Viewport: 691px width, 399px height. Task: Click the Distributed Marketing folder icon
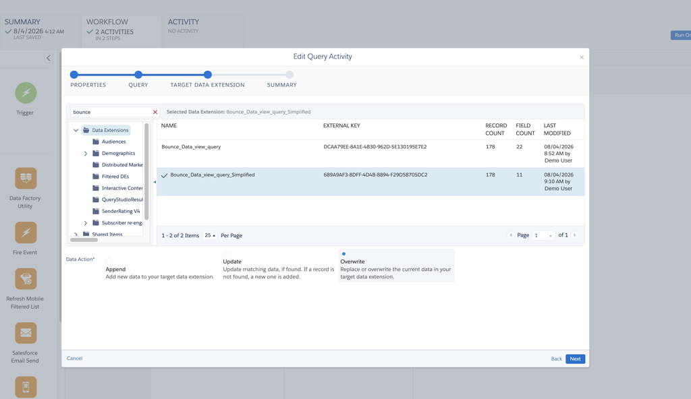click(x=96, y=164)
